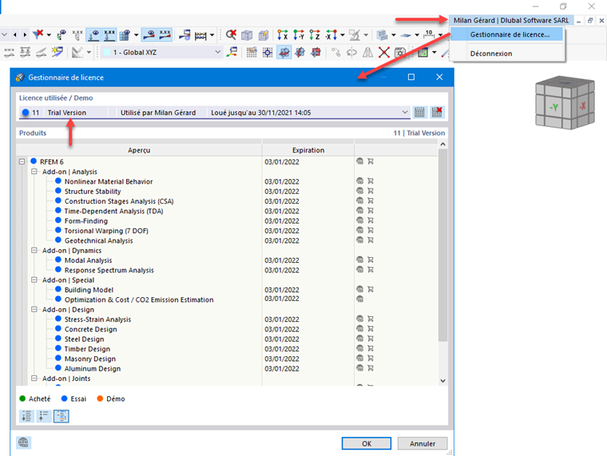Toggle the highlighted blue-red plane snap icon

tap(284, 52)
